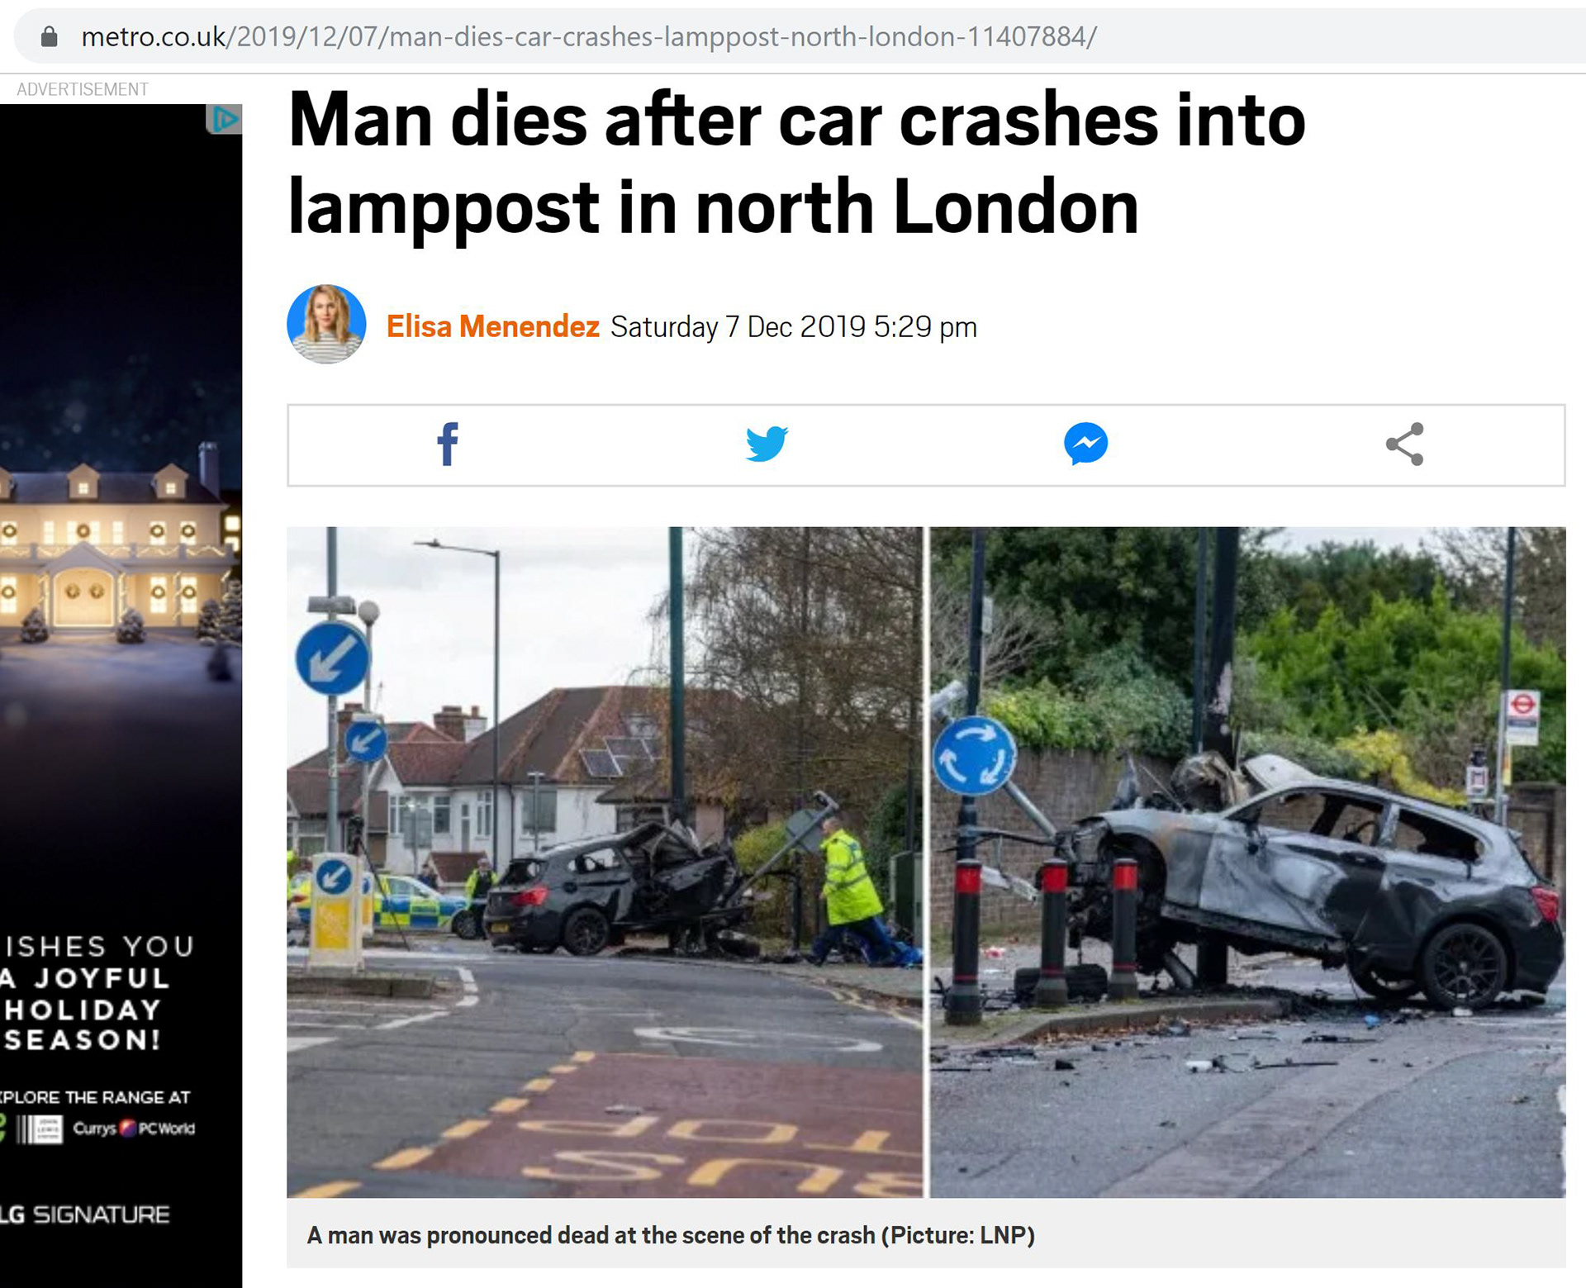Share article via Twitter bird icon

767,444
